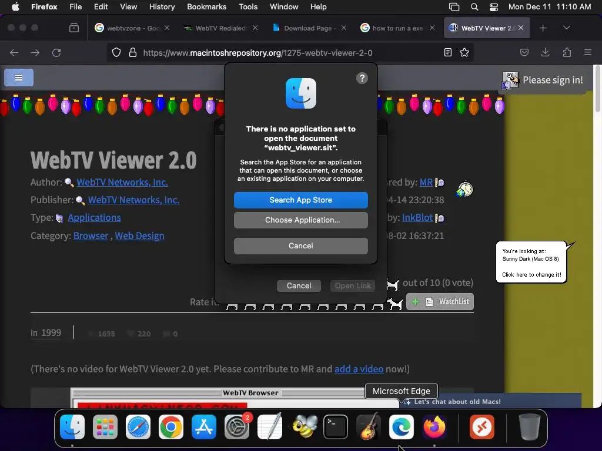Close the Download Page tab
The width and height of the screenshot is (602, 451).
(x=344, y=28)
